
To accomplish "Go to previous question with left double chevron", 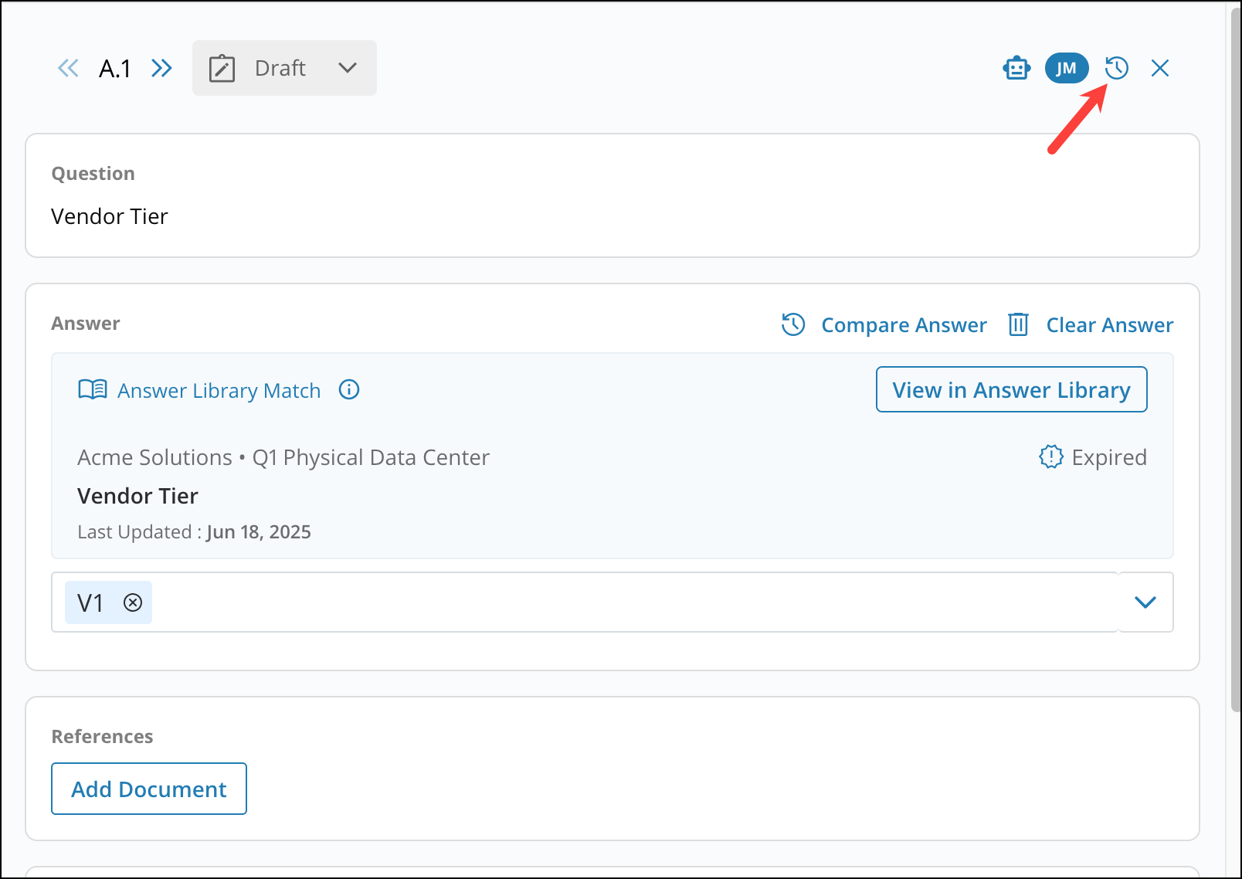I will (68, 69).
